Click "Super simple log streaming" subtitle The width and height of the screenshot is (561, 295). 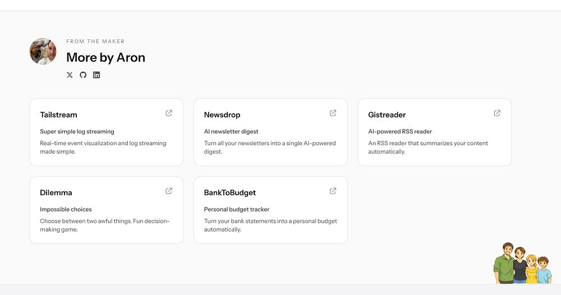click(x=77, y=132)
